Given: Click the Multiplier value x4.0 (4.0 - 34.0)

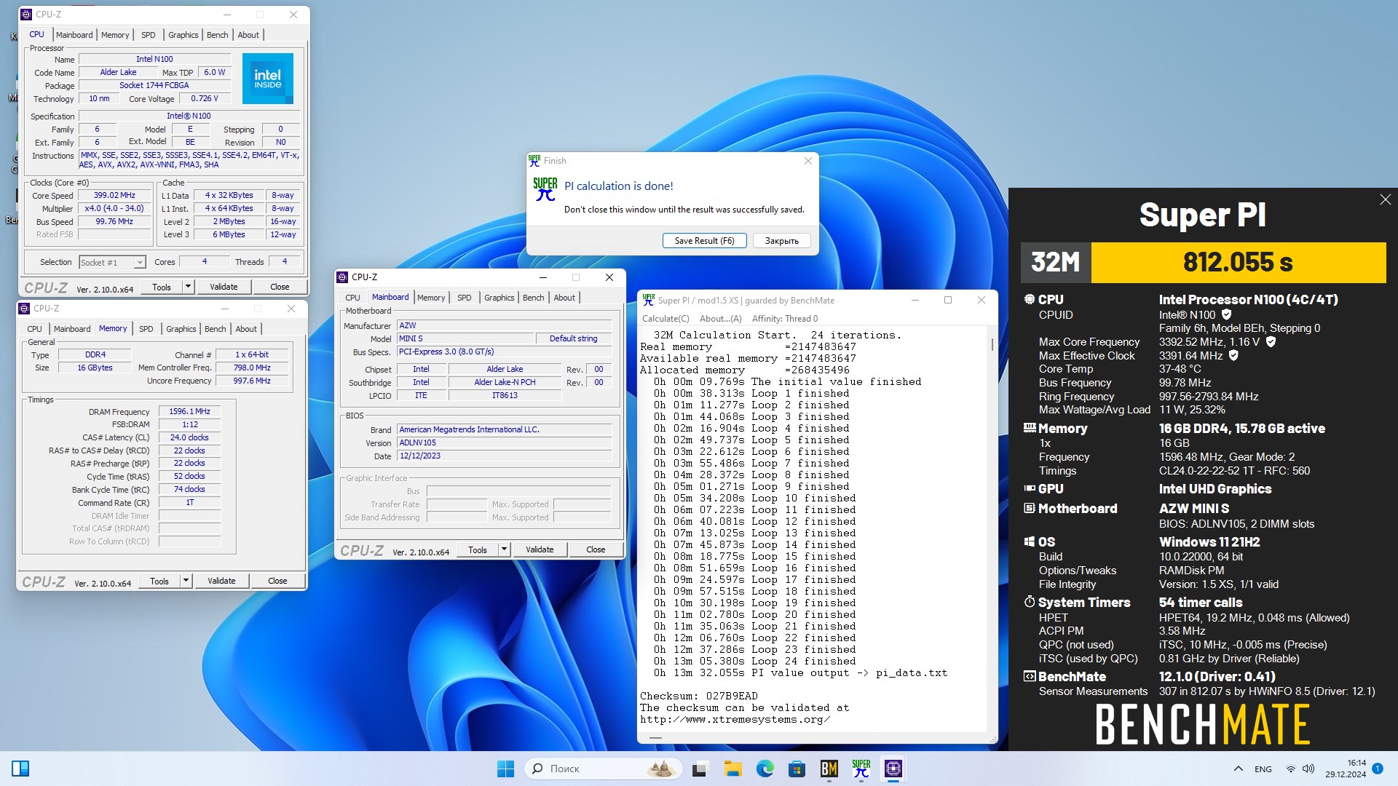Looking at the screenshot, I should (x=114, y=208).
